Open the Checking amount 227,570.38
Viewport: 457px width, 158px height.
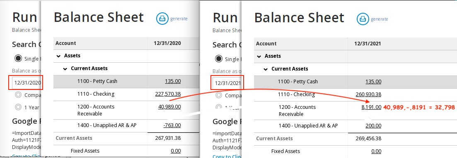(x=168, y=94)
